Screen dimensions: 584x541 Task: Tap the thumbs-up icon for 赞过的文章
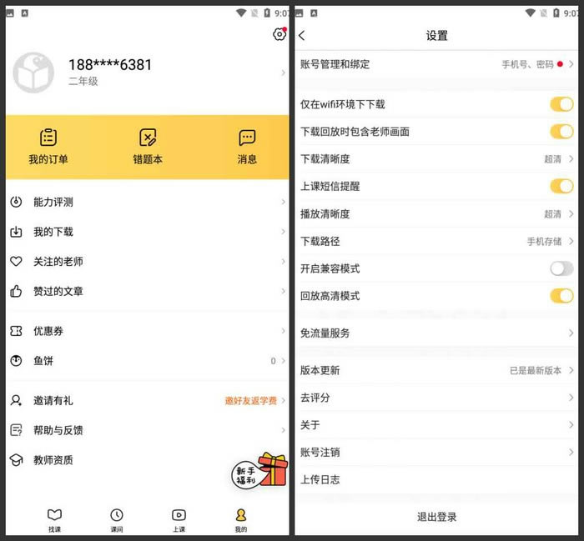pos(16,291)
